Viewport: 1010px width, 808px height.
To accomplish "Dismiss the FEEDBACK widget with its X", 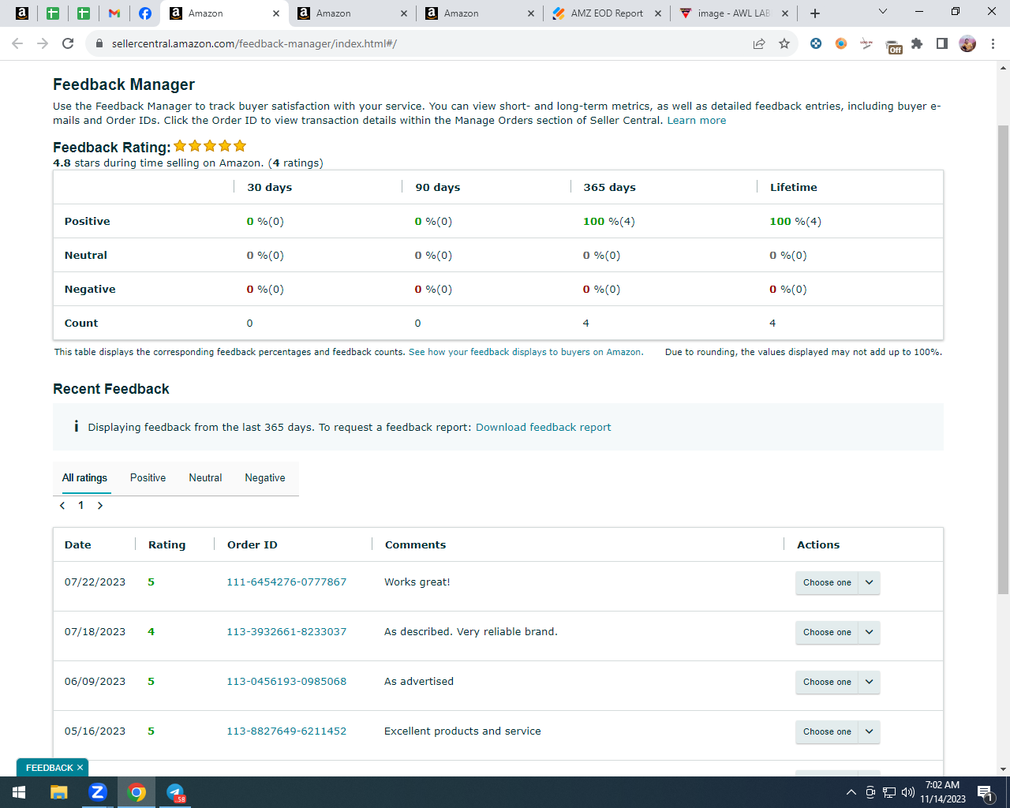I will point(80,768).
